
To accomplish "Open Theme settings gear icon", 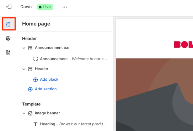I will coord(8,38).
